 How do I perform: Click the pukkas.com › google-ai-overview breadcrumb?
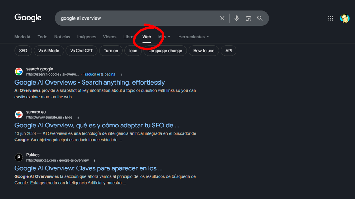tap(58, 161)
